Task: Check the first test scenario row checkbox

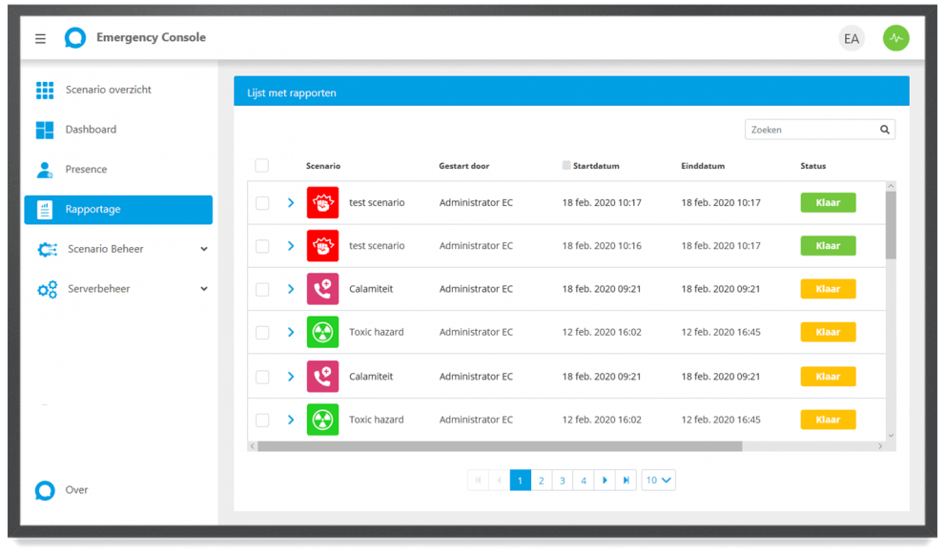Action: (x=262, y=202)
